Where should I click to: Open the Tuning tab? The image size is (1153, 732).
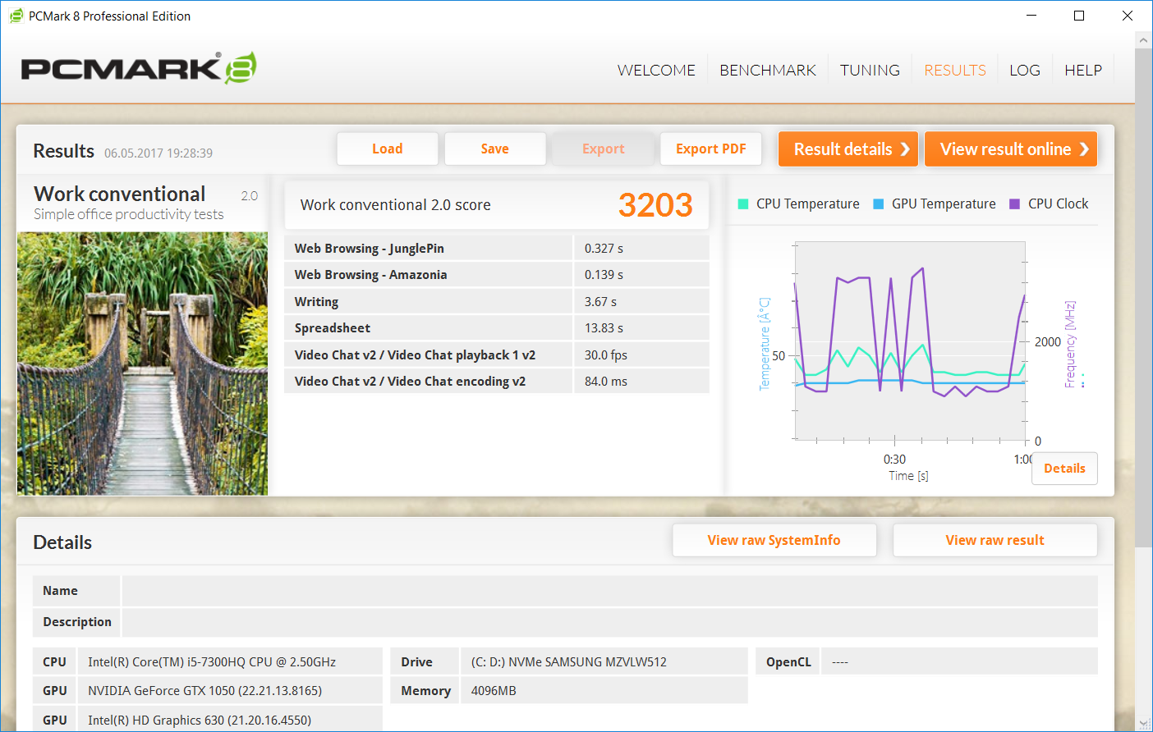(870, 71)
